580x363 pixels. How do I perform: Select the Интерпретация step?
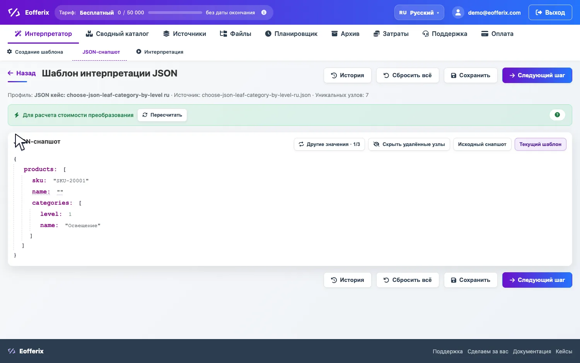(x=160, y=52)
